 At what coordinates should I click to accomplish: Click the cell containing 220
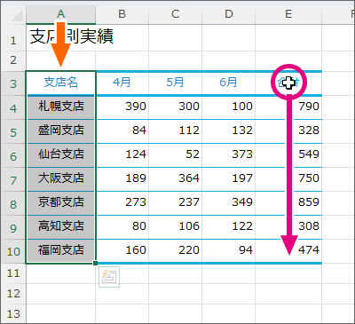(x=176, y=251)
